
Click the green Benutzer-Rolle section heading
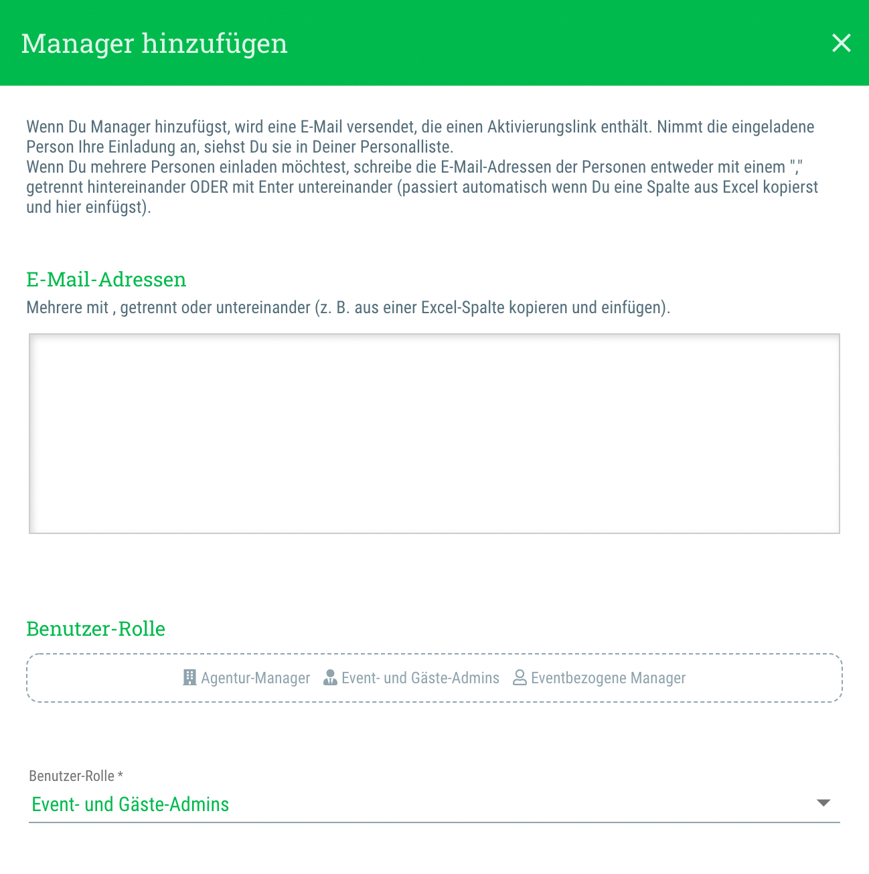[x=95, y=629]
